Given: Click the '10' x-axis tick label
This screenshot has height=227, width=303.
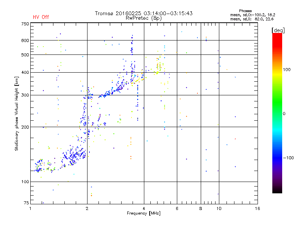Looking at the screenshot, I should [x=219, y=208].
